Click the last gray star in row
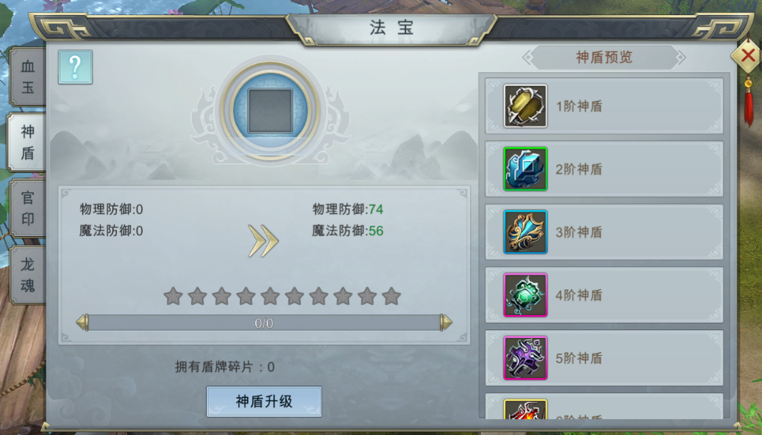 (391, 295)
